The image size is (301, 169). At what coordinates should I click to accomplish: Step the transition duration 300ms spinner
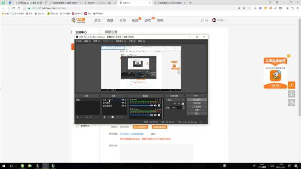point(183,108)
